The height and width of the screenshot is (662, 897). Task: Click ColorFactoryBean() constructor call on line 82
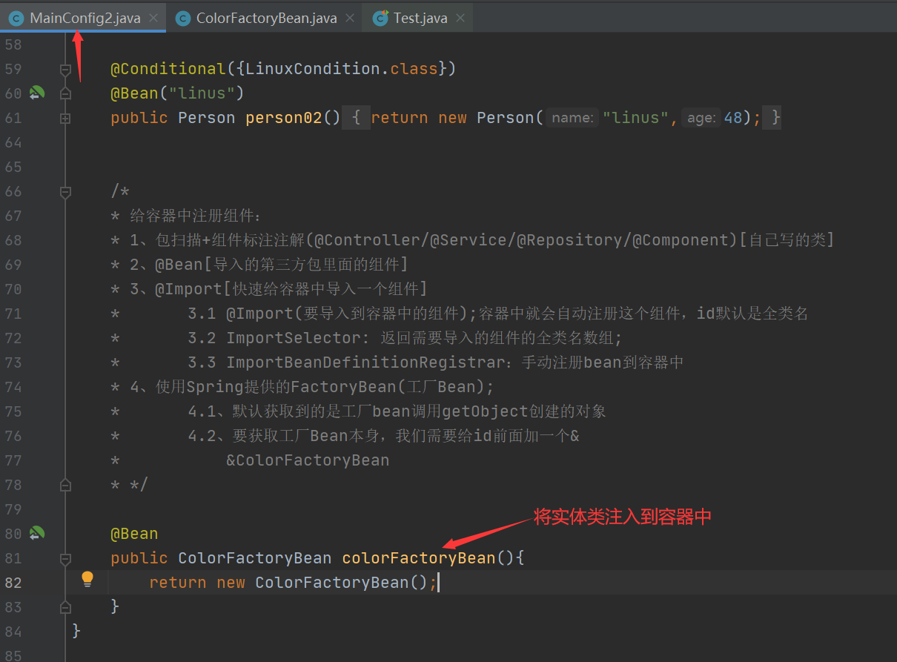[342, 582]
